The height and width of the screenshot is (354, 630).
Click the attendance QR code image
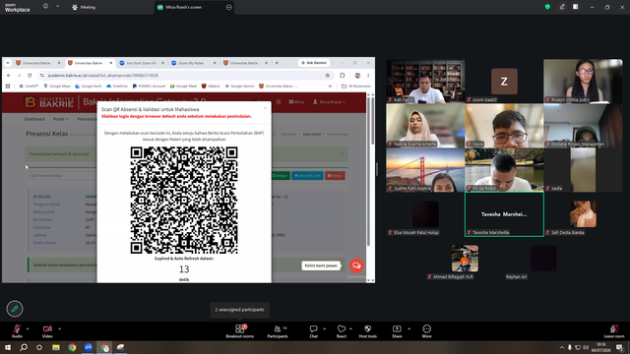click(x=184, y=201)
